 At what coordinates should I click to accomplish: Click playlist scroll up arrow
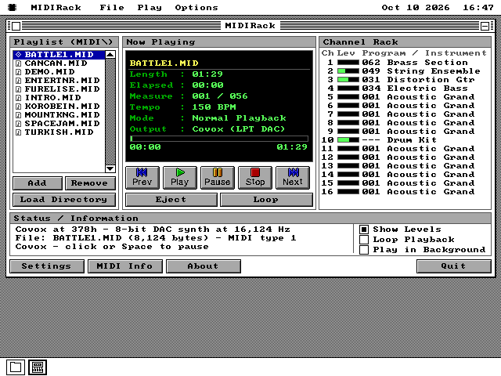coord(110,54)
